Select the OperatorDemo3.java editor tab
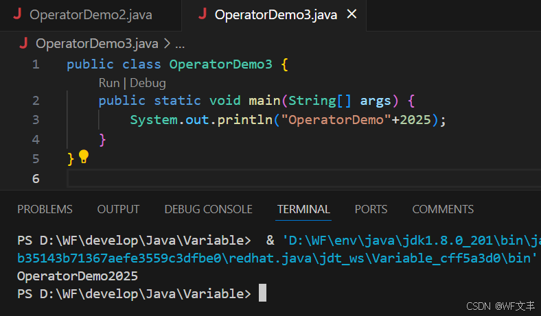Screen dimensions: 541x316 coord(274,15)
